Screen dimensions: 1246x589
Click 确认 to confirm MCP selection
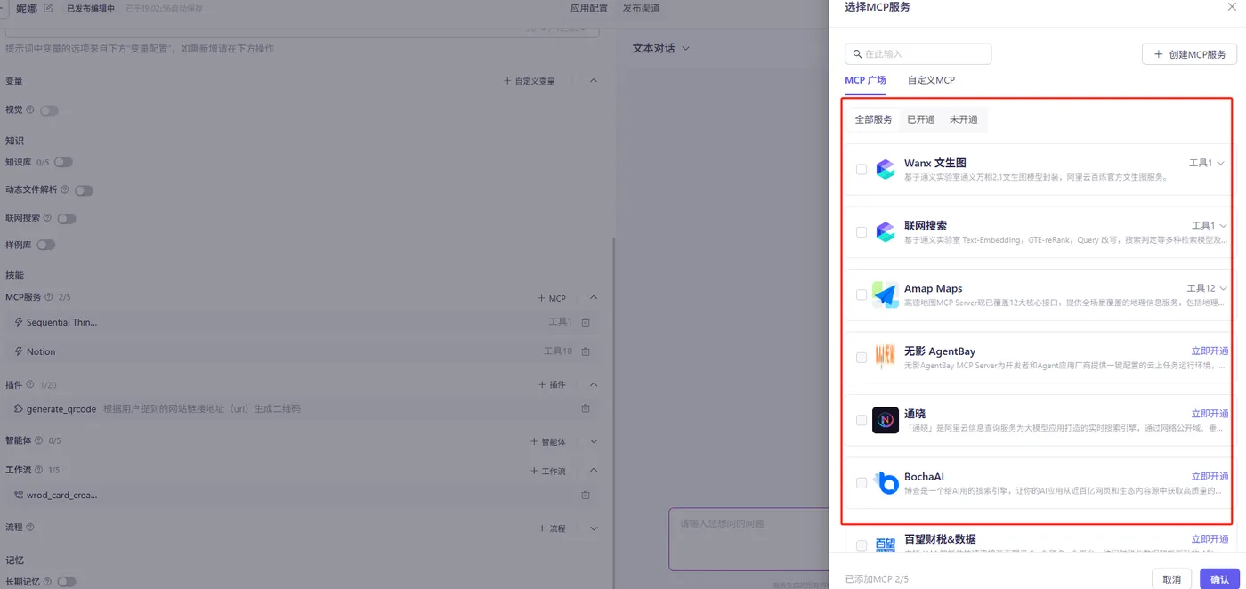(1219, 579)
